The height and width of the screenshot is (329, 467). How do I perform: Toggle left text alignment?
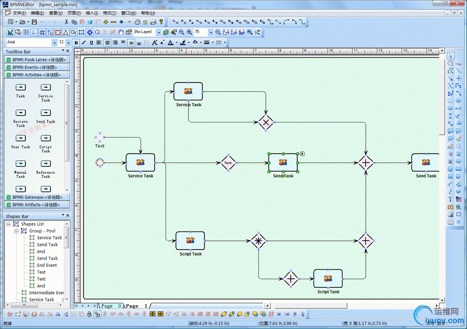(99, 43)
